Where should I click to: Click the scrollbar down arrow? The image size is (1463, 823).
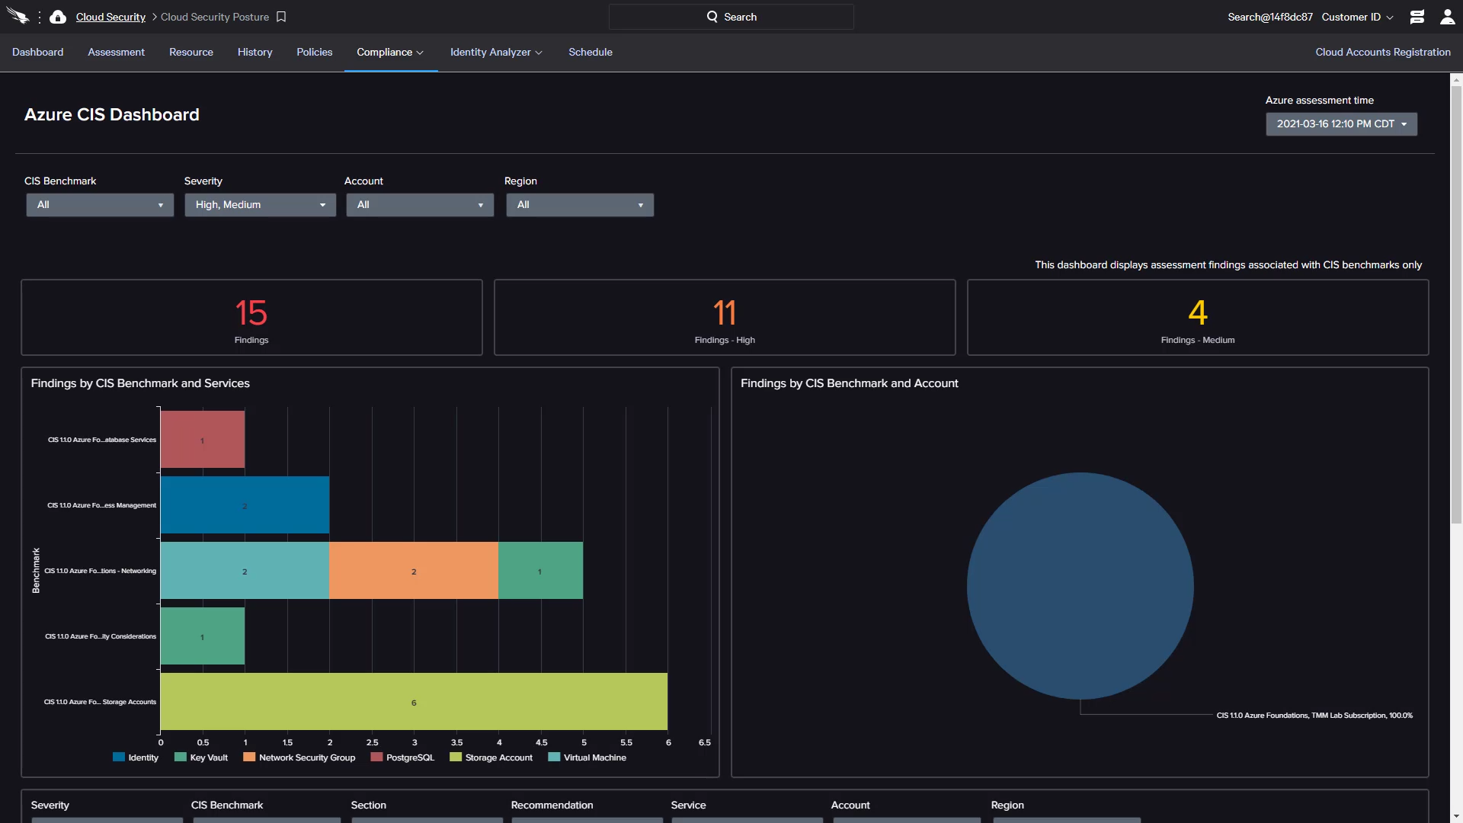point(1456,817)
